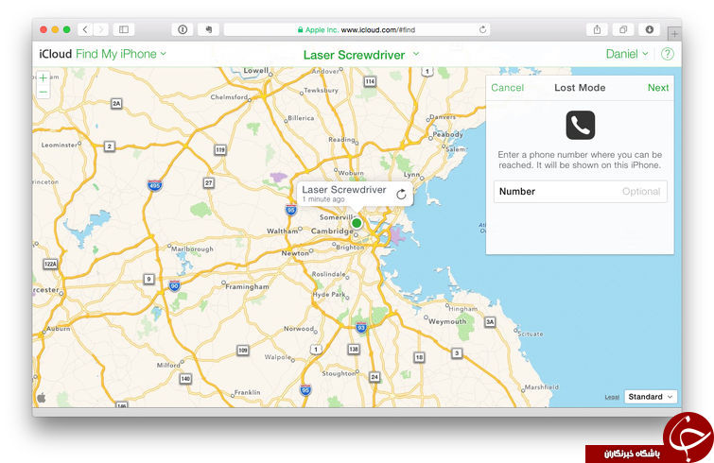
Task: Click the Lost Mode panel title
Action: (x=580, y=88)
